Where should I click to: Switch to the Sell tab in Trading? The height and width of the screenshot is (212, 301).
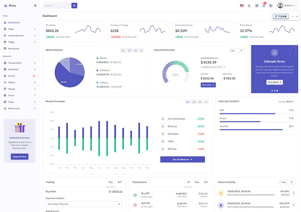(x=120, y=182)
